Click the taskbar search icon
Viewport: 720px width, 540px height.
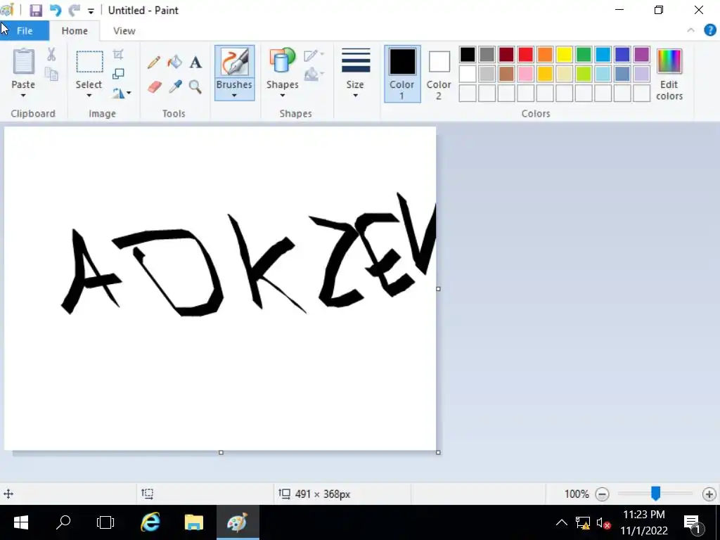tap(63, 522)
